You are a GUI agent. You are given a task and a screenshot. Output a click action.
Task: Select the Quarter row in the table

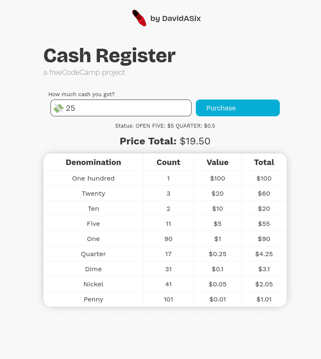tap(93, 254)
